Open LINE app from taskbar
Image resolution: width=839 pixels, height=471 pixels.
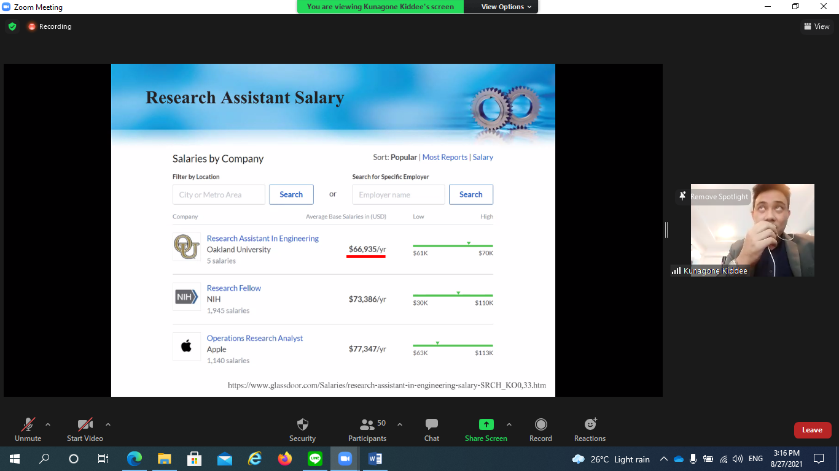tap(315, 459)
